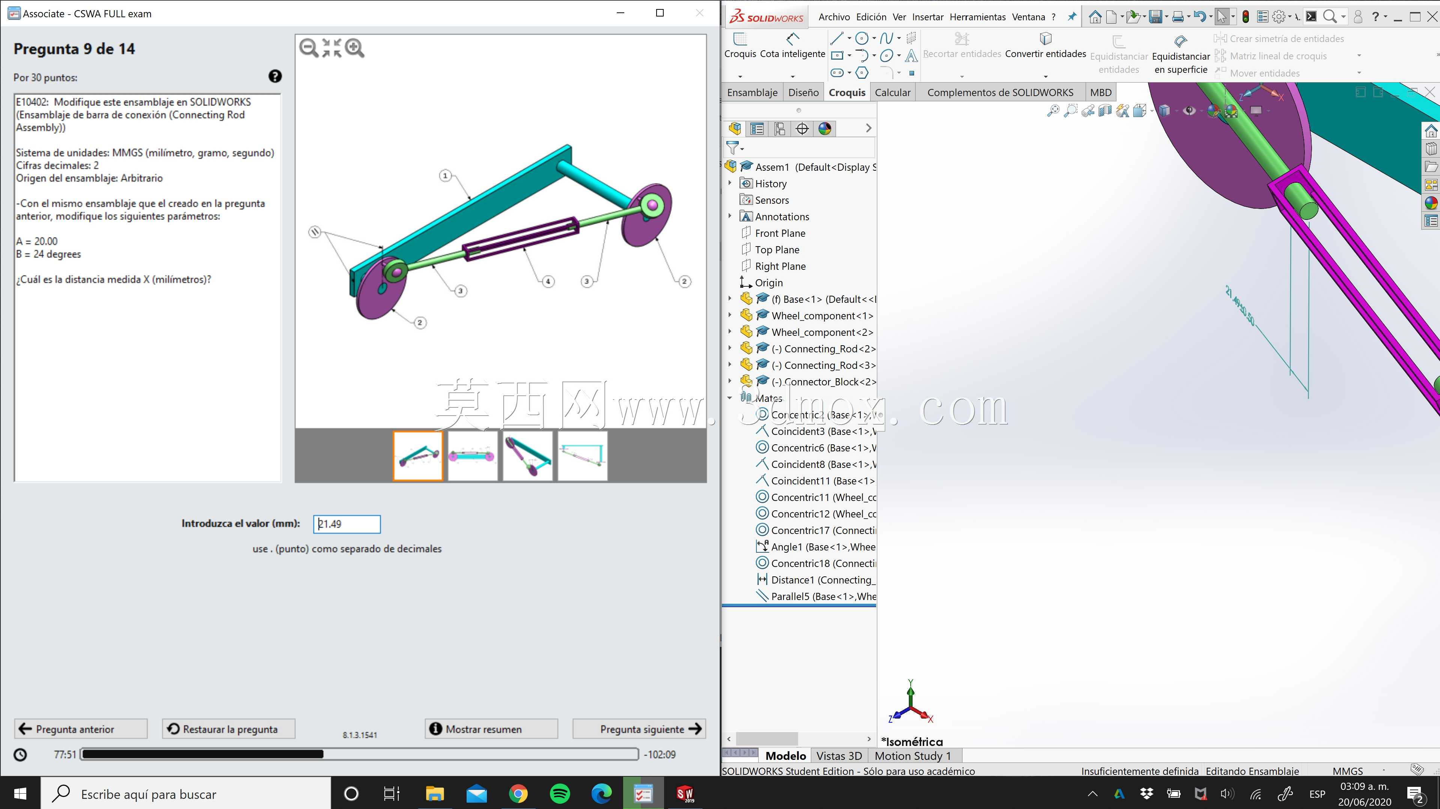
Task: Collapse the Mates folder
Action: tap(729, 398)
